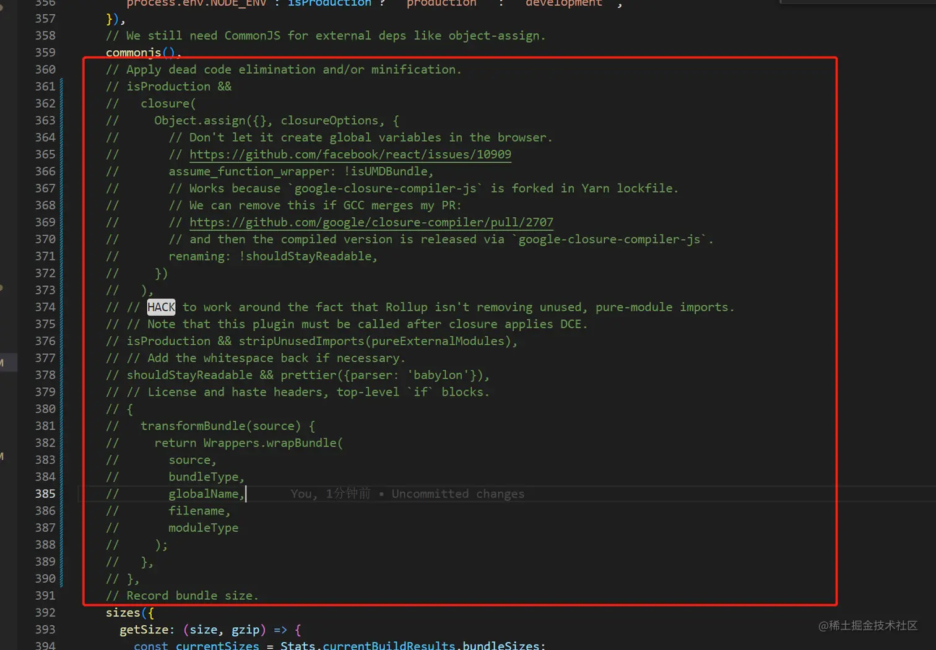Click the 'Works because google-closure-compiler-js' comment
The height and width of the screenshot is (650, 936).
point(423,188)
